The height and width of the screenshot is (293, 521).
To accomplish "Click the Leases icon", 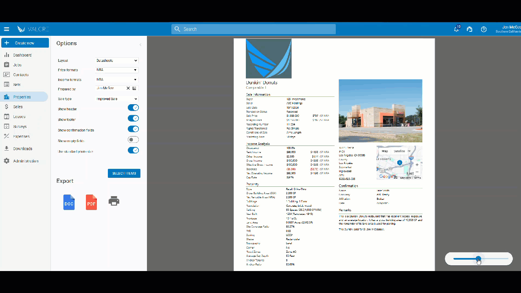I will tap(7, 116).
